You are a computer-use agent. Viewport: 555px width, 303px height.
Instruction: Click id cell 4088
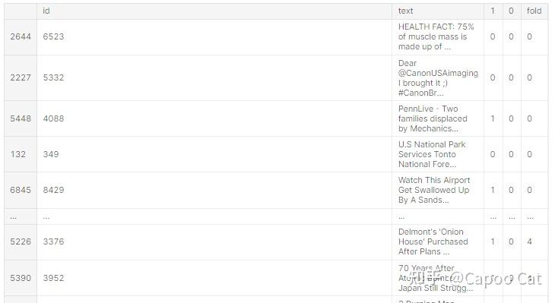click(x=53, y=118)
